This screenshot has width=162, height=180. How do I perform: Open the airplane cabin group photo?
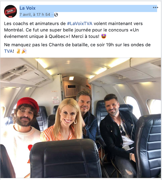(80, 118)
